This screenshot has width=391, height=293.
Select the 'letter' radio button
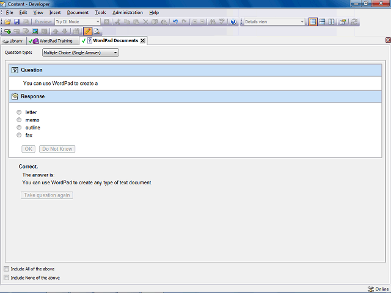pyautogui.click(x=19, y=112)
